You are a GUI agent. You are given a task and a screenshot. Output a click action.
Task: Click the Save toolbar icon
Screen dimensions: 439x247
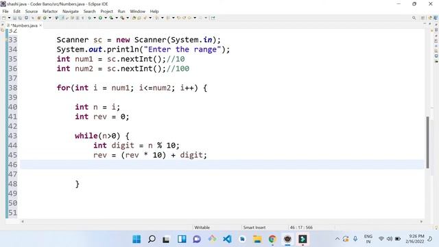click(x=14, y=18)
